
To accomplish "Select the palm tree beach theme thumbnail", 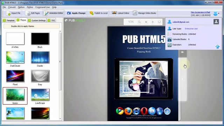I will pyautogui.click(x=15, y=113).
